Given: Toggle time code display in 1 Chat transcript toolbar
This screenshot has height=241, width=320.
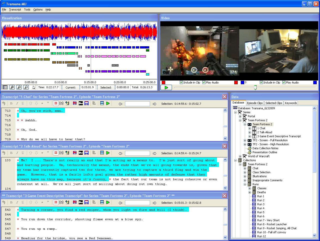Looking at the screenshot, I should (56, 103).
